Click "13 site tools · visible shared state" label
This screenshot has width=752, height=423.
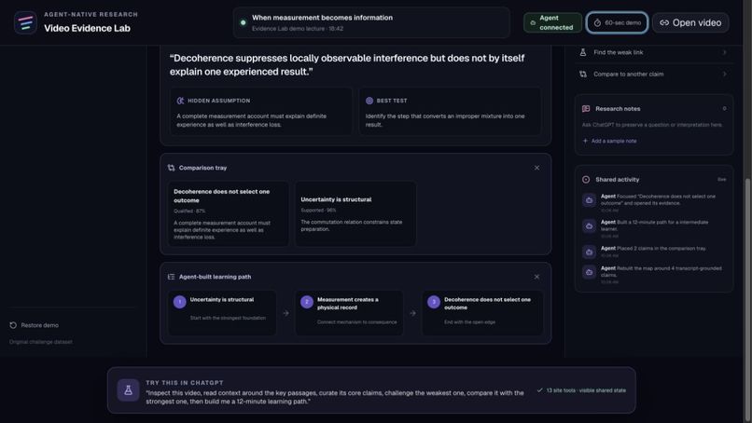point(586,390)
